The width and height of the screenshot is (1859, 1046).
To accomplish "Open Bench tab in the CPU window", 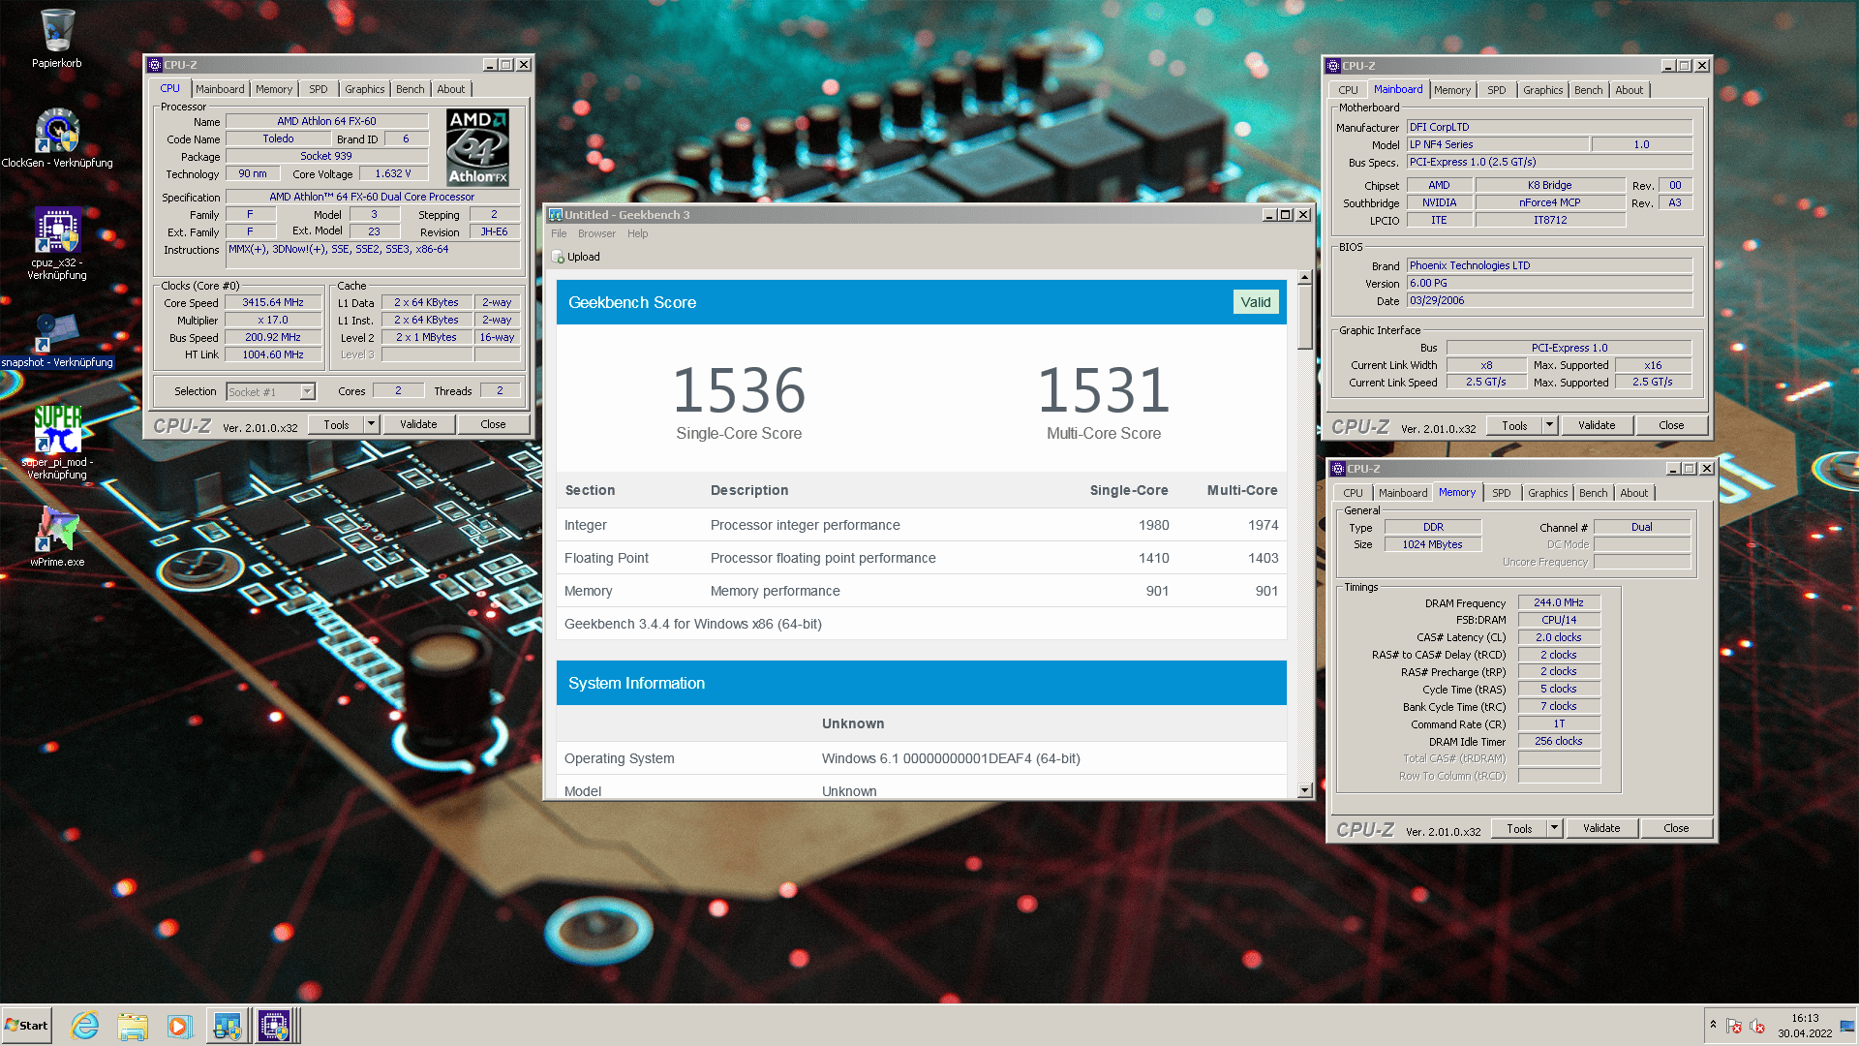I will point(411,89).
